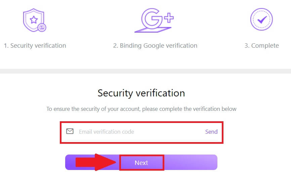Click the purple button area right of Next
The width and height of the screenshot is (291, 172).
tap(191, 163)
